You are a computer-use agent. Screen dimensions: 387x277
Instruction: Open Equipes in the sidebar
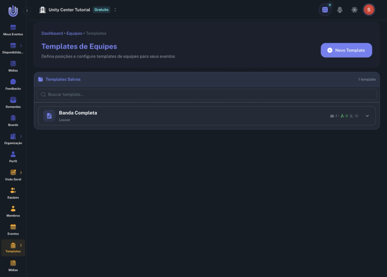tap(13, 193)
